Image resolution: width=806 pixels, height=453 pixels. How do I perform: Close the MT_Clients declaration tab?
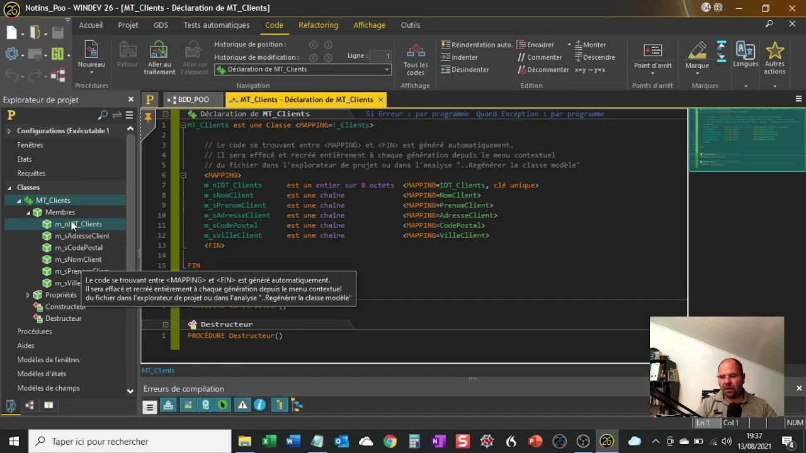tap(380, 99)
